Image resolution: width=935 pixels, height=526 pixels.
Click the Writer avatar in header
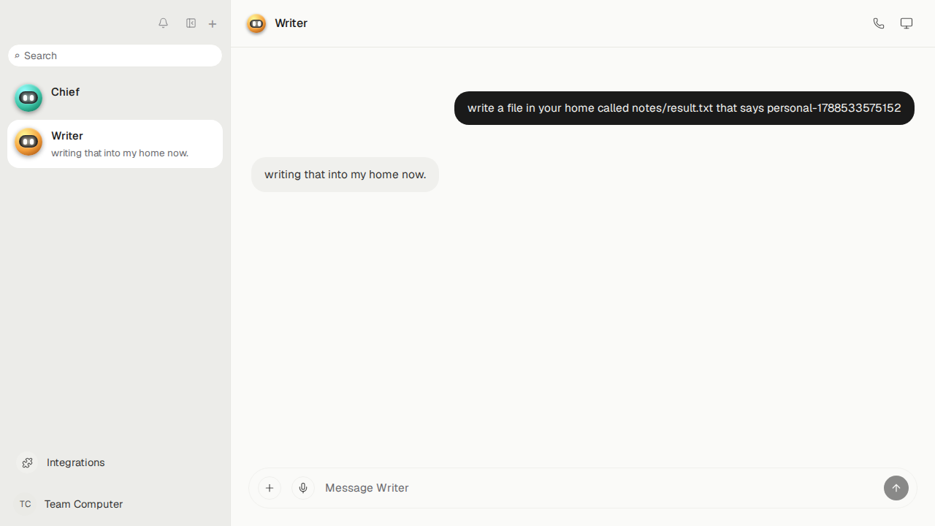(x=256, y=23)
